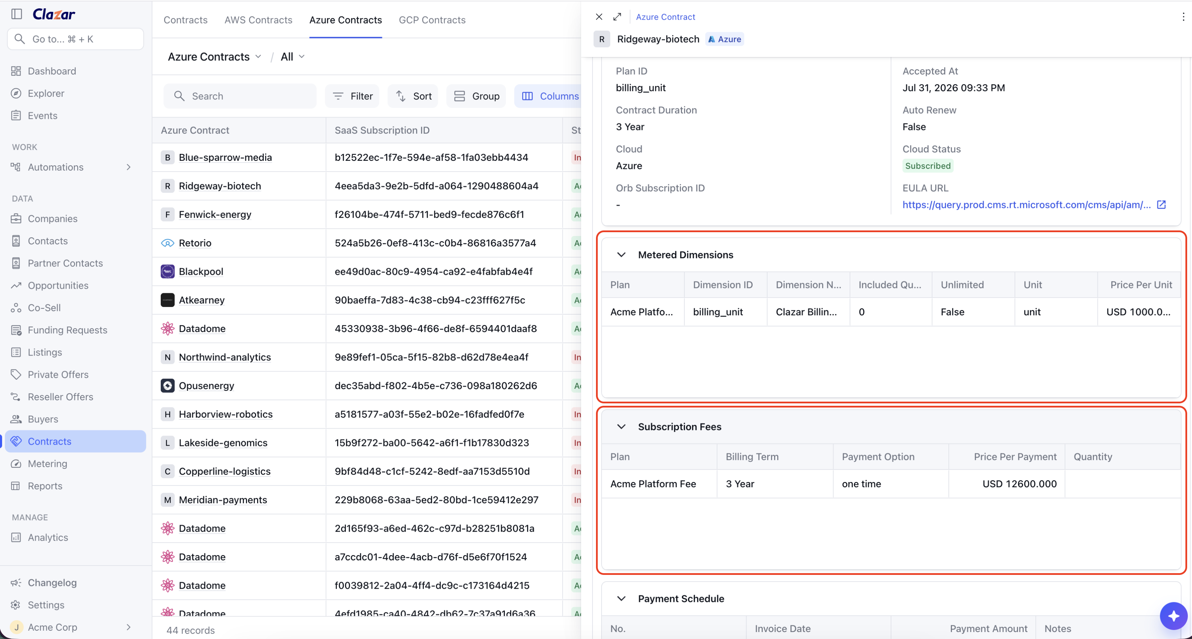Open the Azure Contract breadcrumb link
Viewport: 1192px width, 639px height.
coord(665,17)
